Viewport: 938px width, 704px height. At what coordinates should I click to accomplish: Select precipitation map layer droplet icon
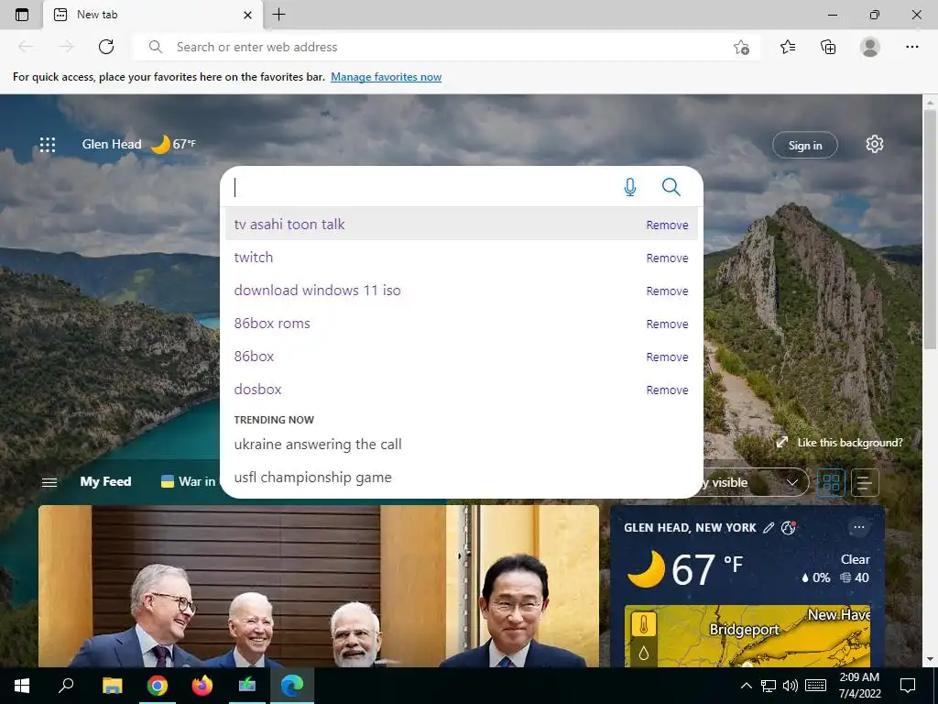pyautogui.click(x=644, y=653)
